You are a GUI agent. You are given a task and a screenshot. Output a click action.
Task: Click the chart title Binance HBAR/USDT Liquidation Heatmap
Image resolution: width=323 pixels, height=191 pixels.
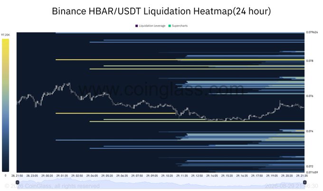(161, 11)
